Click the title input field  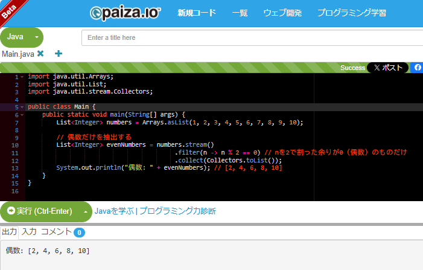coord(252,37)
